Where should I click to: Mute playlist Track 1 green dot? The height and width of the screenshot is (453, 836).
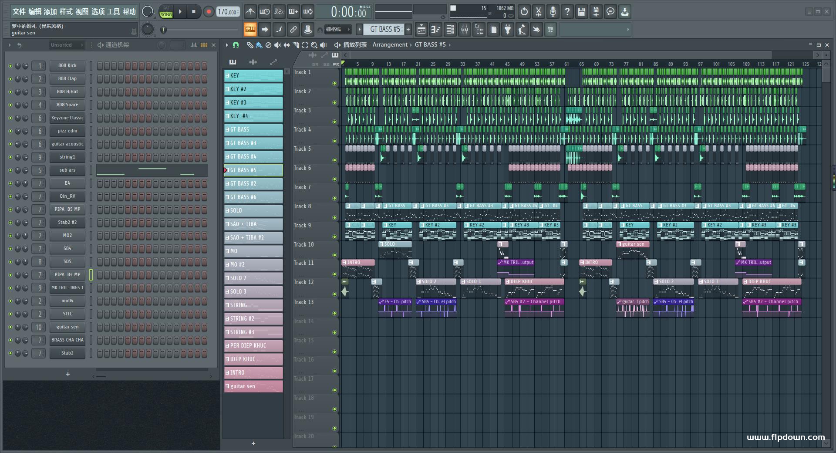[x=334, y=83]
